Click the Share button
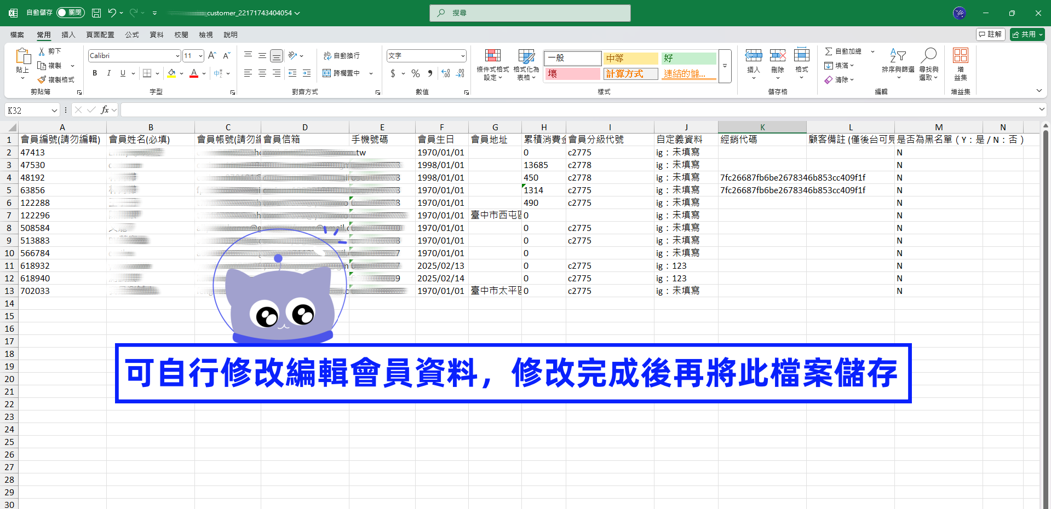 pos(1027,34)
